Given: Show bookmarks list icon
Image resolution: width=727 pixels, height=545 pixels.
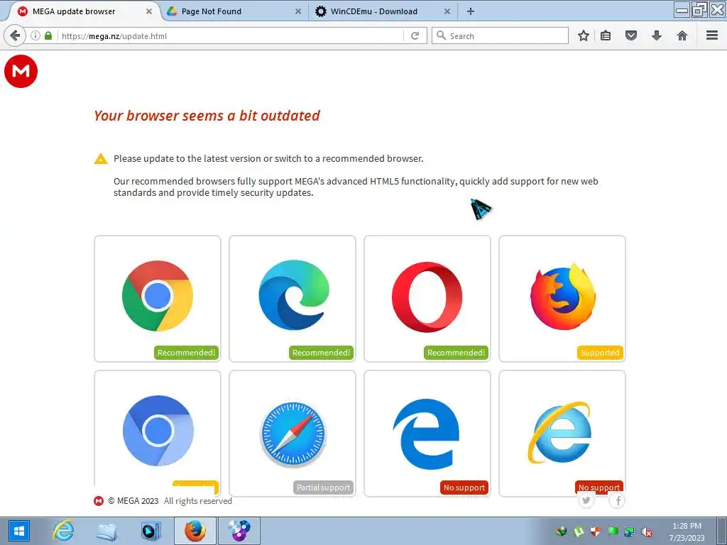Looking at the screenshot, I should 606,35.
